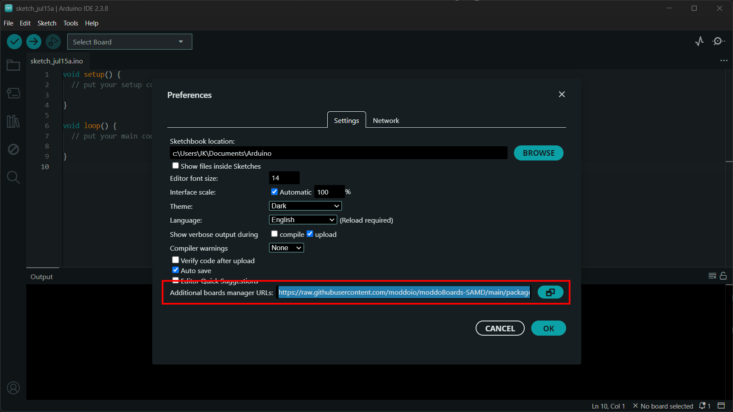Open the Sketch menu

pyautogui.click(x=47, y=23)
